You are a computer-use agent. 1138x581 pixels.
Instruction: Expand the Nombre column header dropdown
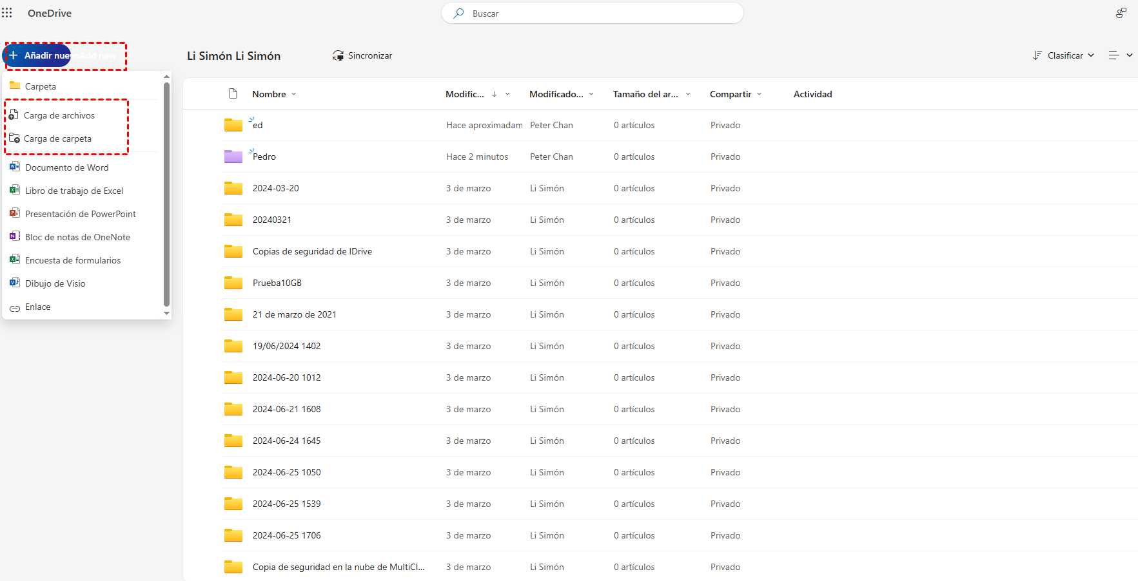(x=294, y=94)
